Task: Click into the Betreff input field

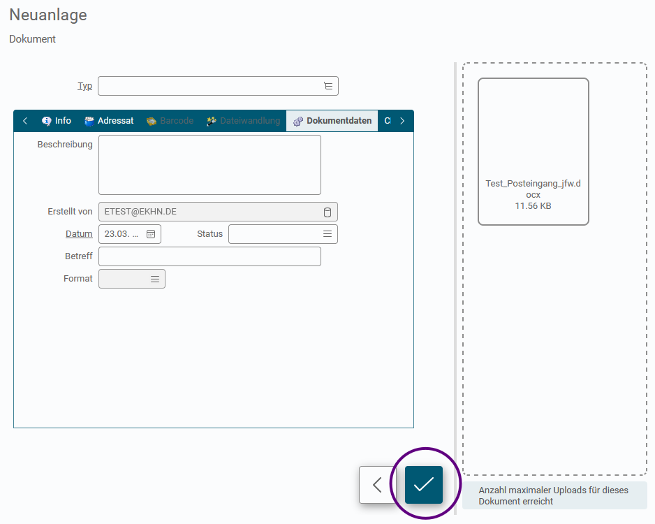Action: click(x=209, y=256)
